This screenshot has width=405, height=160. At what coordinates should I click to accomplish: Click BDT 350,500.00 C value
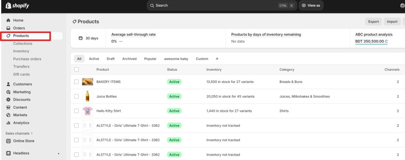(371, 41)
